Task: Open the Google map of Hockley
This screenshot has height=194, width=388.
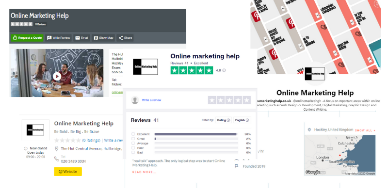Action: pyautogui.click(x=340, y=155)
